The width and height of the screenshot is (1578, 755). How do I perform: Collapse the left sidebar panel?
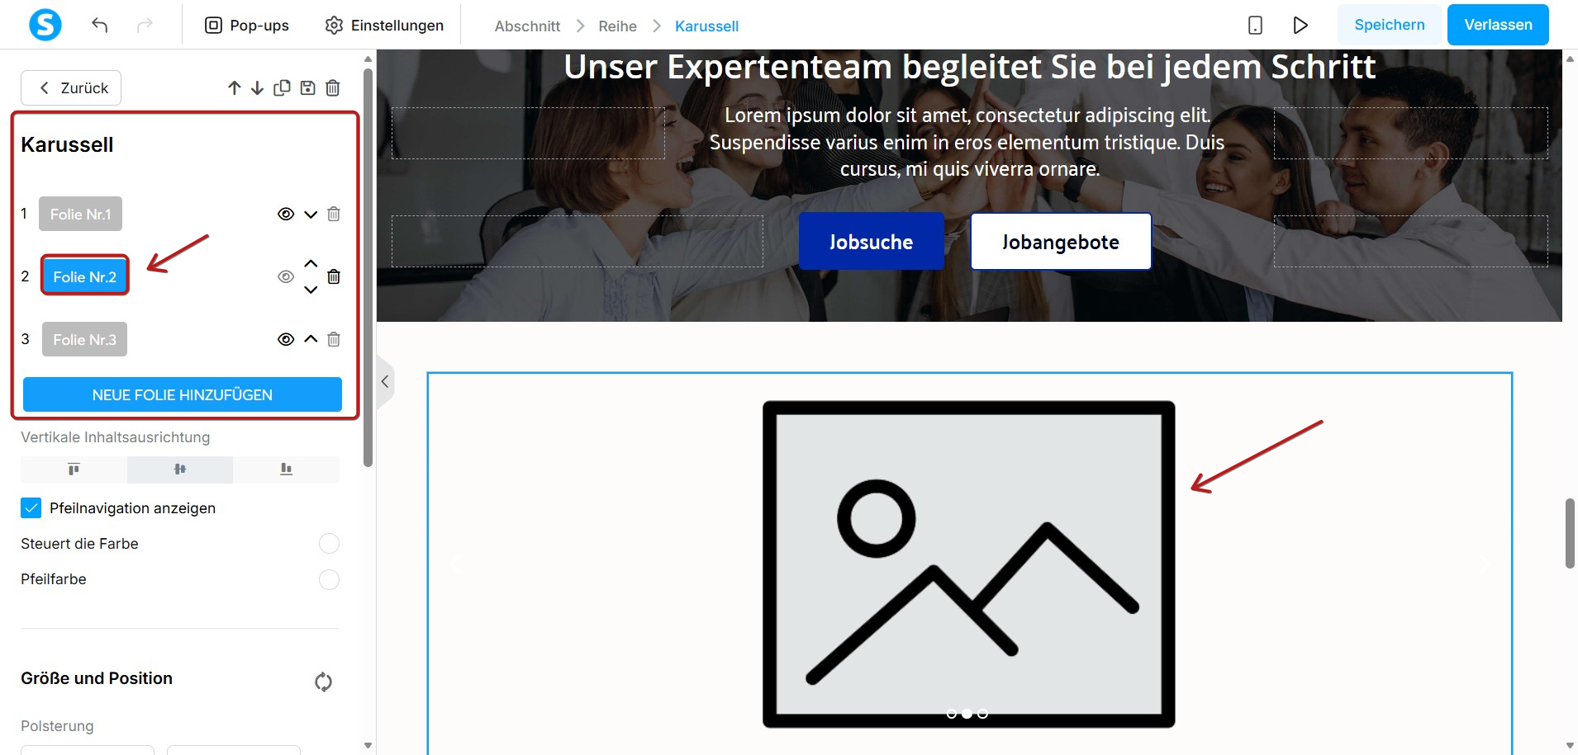coord(385,381)
